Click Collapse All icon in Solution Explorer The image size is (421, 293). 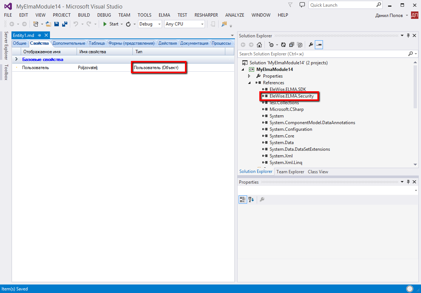point(292,45)
